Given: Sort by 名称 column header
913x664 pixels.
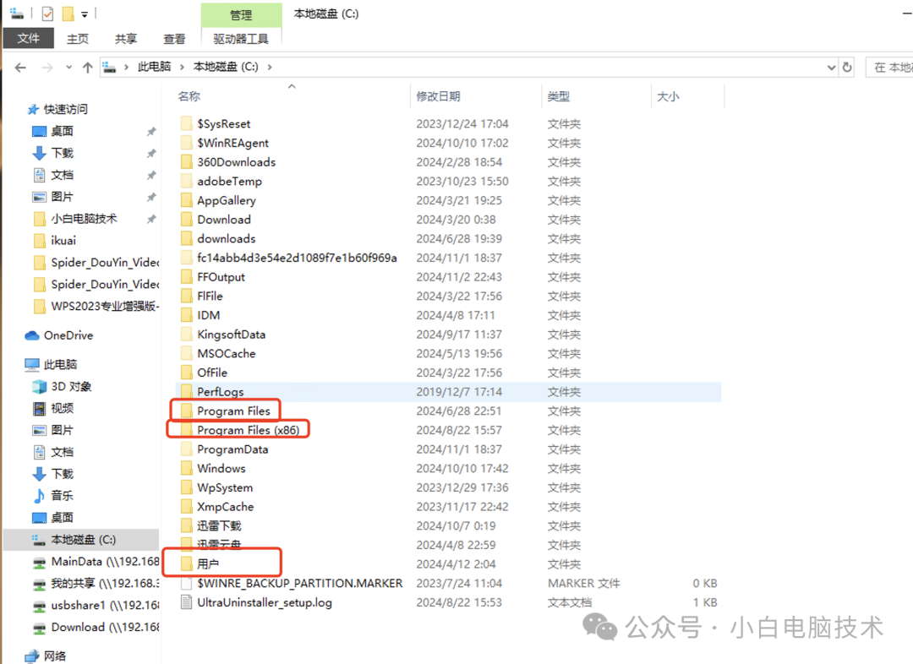Looking at the screenshot, I should pos(189,96).
